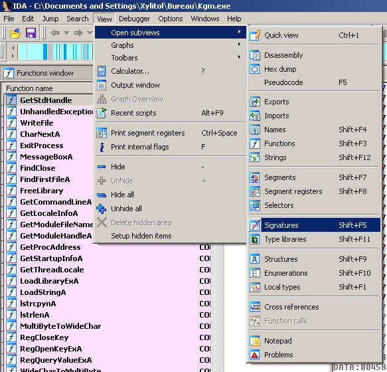The height and width of the screenshot is (372, 387).
Task: Click the Notepad icon
Action: 255,341
